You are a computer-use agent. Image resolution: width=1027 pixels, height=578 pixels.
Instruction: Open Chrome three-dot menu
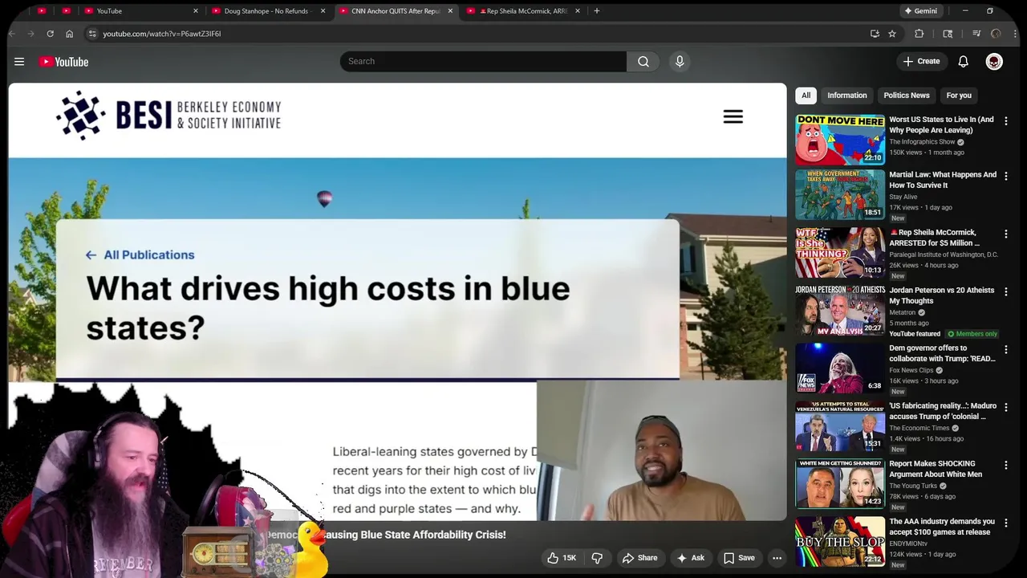click(1016, 34)
